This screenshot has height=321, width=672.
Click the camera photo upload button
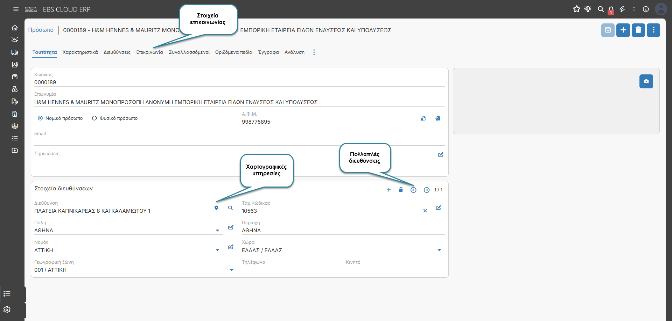point(646,81)
